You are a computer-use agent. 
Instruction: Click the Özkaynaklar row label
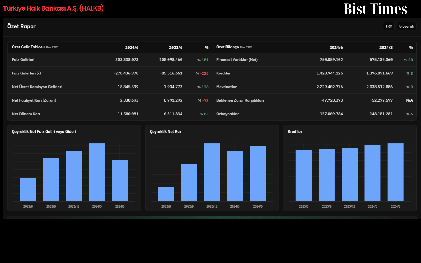228,114
